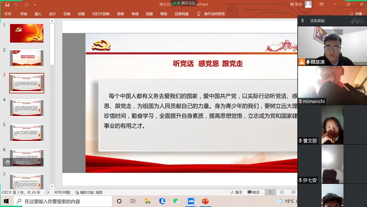Collapse the video panel with the up chevron

[x=332, y=32]
